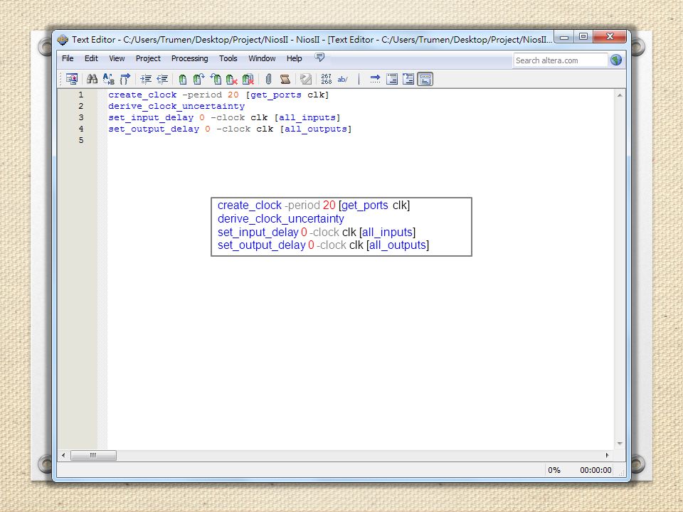Click the first indented-lines window icon

click(392, 79)
